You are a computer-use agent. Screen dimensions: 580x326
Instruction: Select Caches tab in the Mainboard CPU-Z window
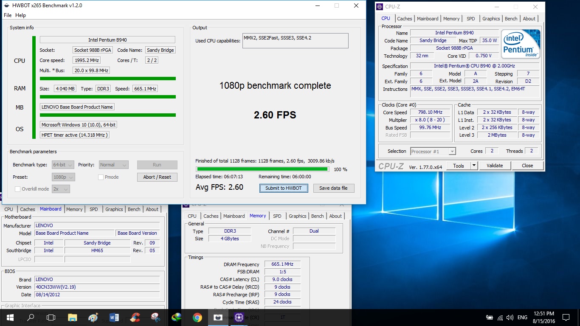(x=28, y=209)
